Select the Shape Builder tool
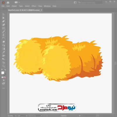The height and width of the screenshot is (117, 117). pyautogui.click(x=4, y=45)
